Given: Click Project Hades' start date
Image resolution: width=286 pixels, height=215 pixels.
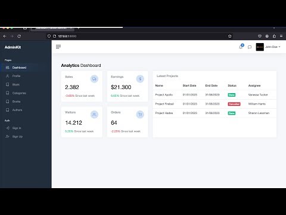Looking at the screenshot, I should [190, 113].
